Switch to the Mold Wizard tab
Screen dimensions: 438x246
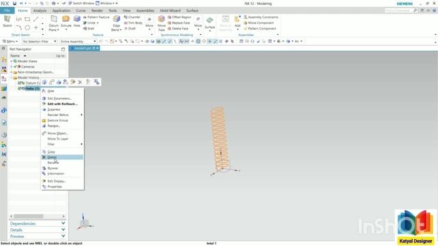pyautogui.click(x=170, y=11)
